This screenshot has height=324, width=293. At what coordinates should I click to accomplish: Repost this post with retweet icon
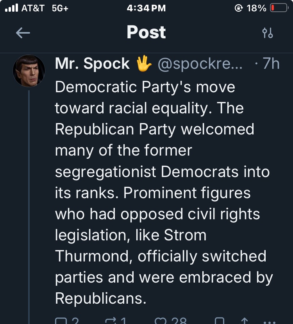(x=112, y=321)
